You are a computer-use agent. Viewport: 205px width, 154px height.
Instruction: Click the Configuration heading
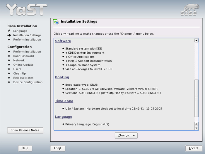20,47
